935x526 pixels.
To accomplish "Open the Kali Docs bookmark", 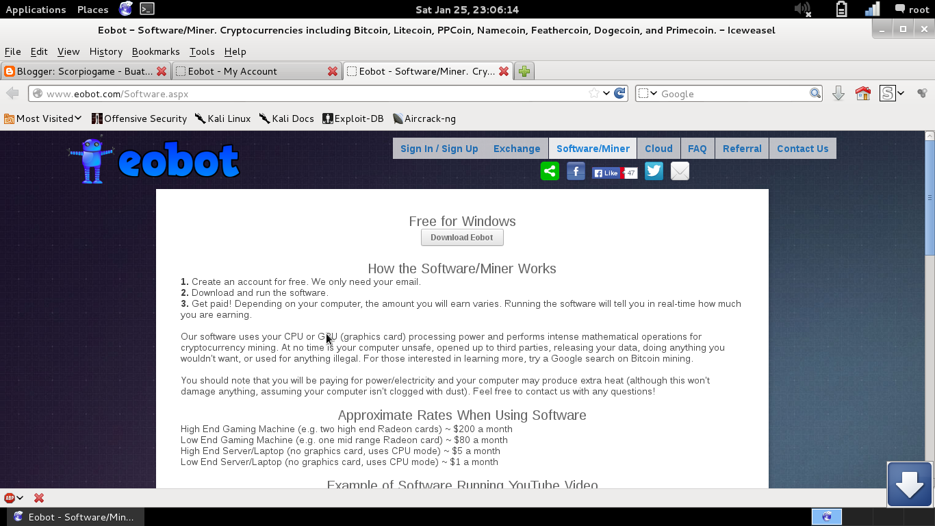I will 286,118.
